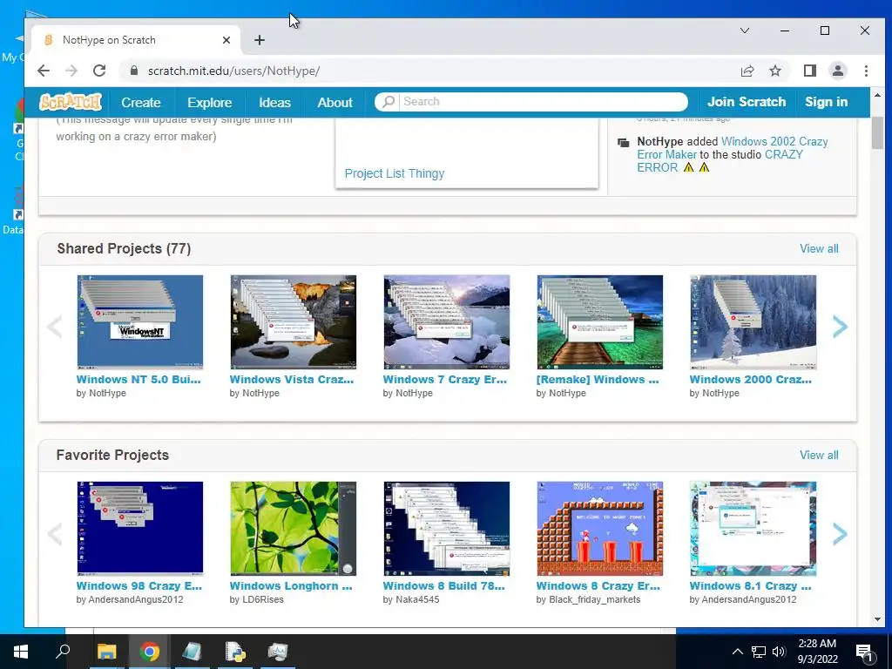Bookmark this page with the star icon
This screenshot has height=669, width=892.
click(x=774, y=71)
